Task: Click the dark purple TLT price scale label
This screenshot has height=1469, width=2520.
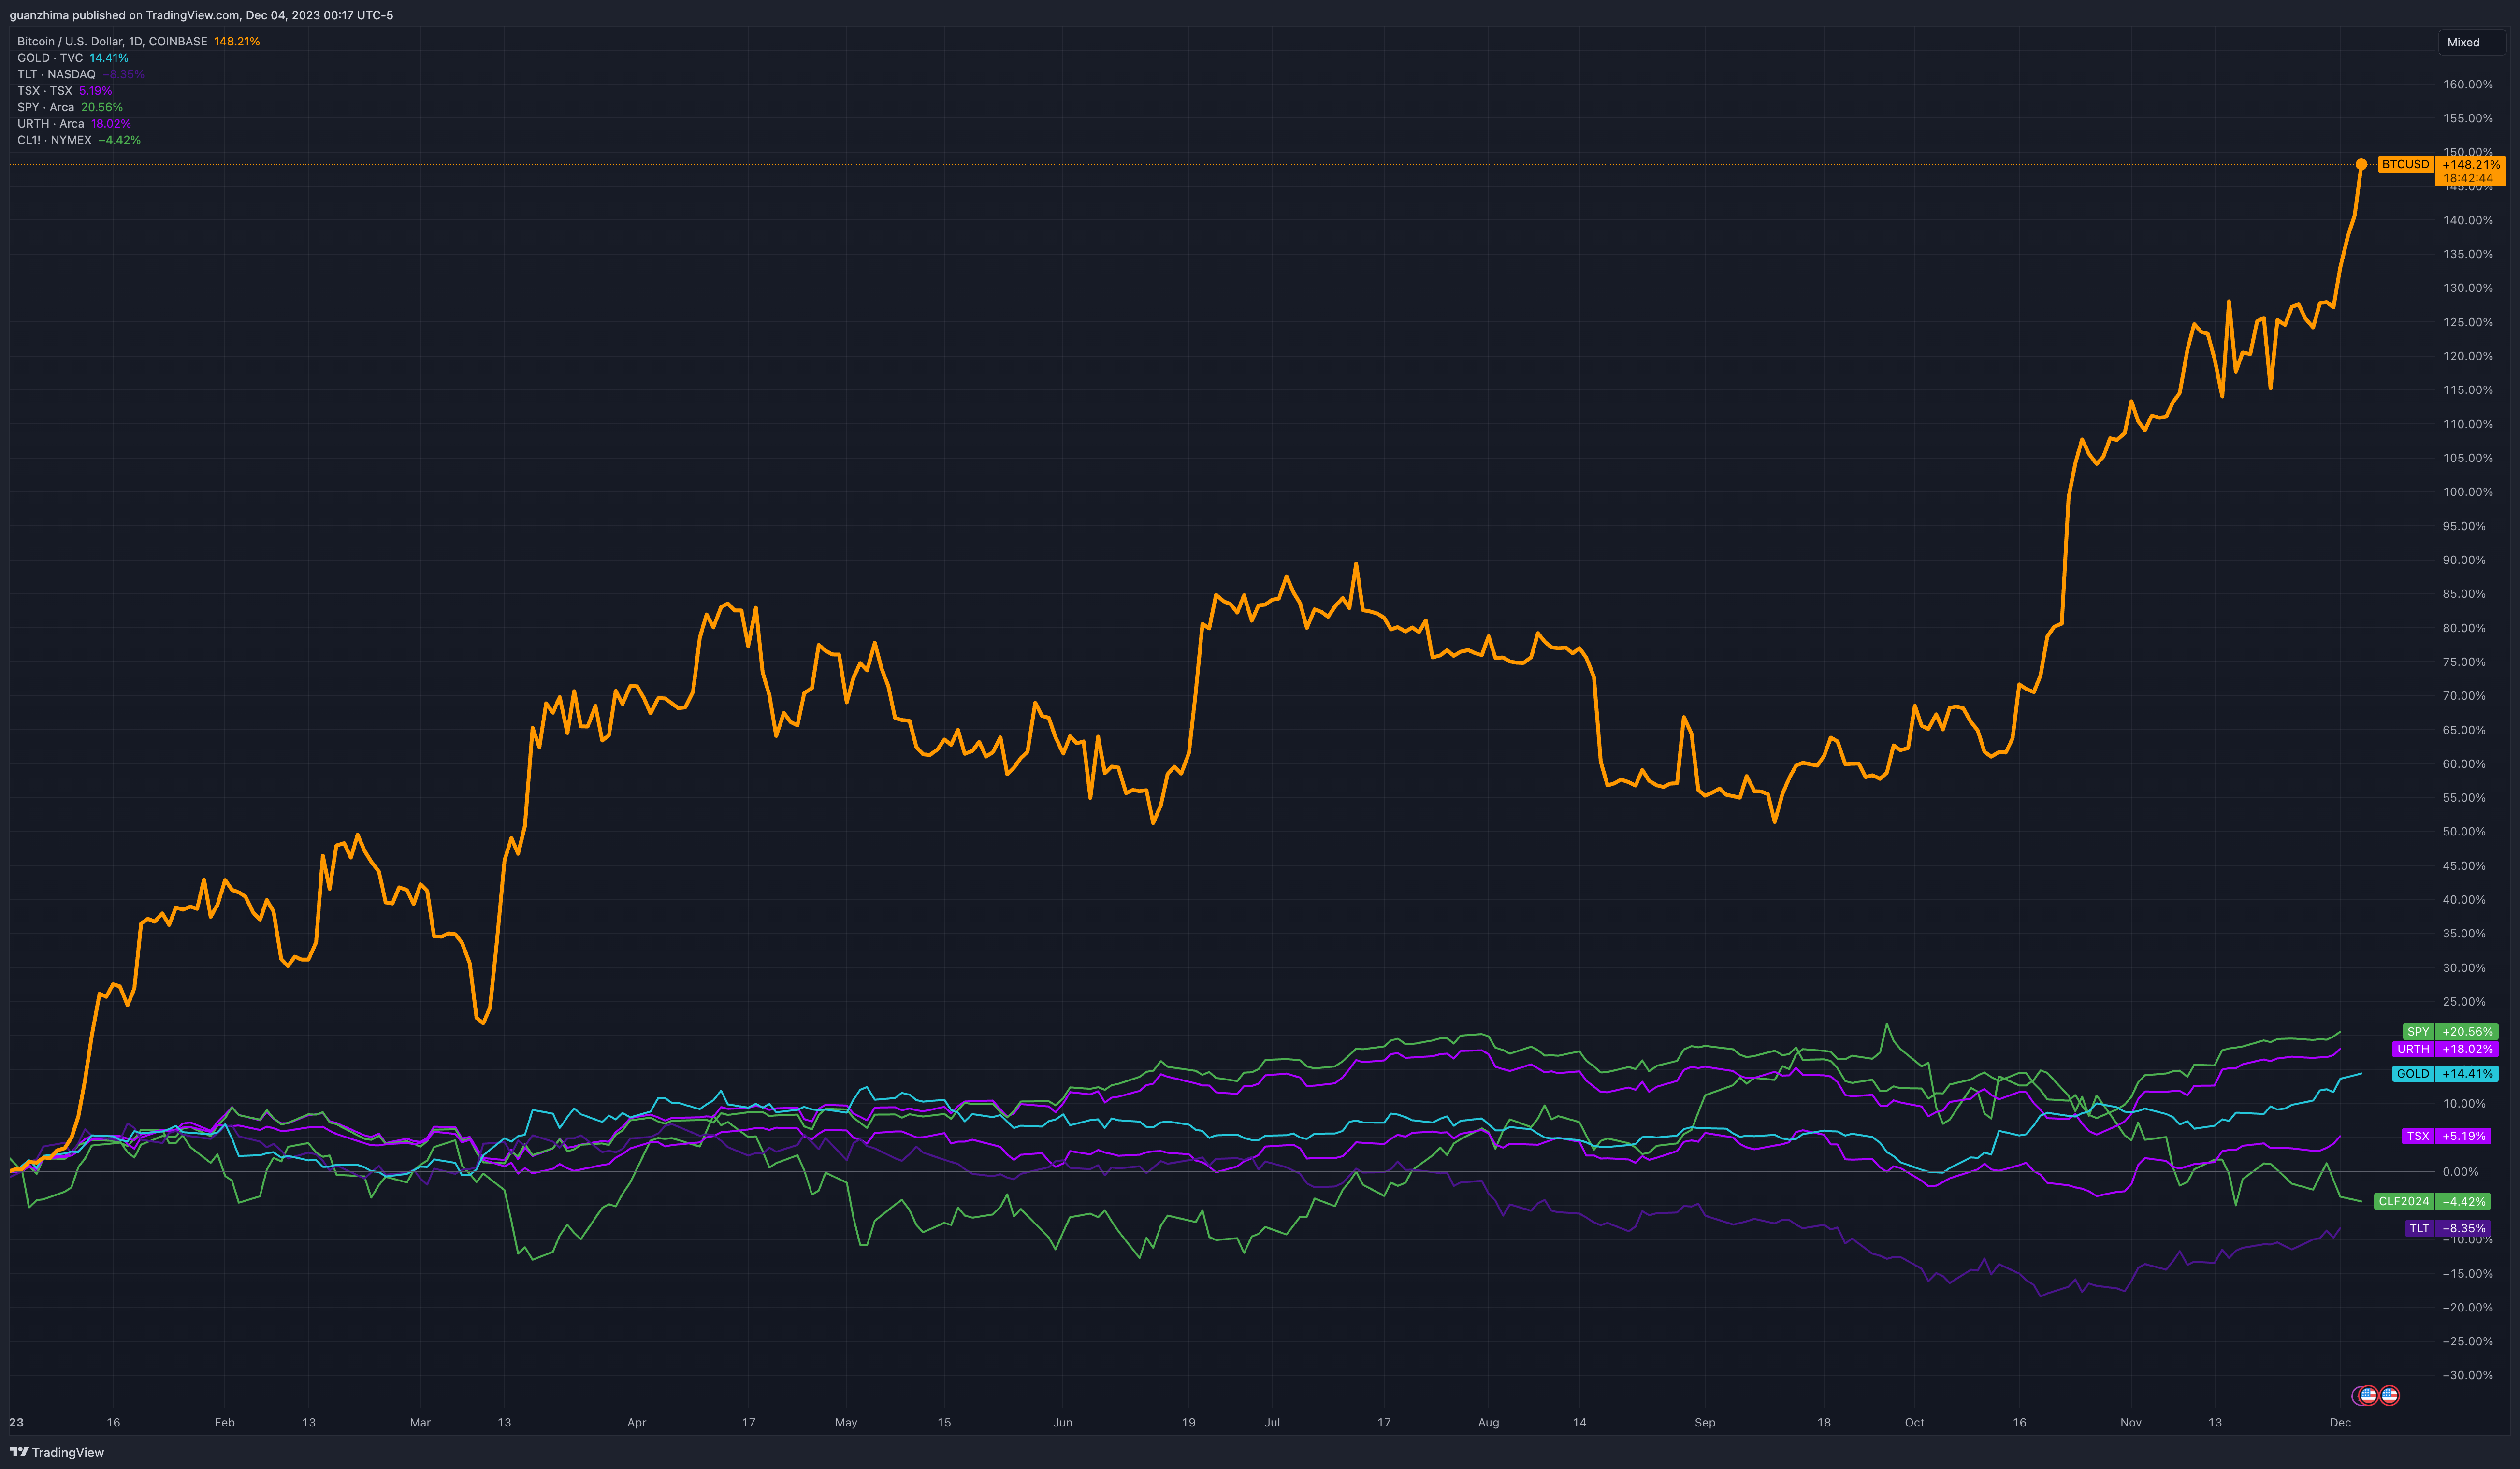Action: pyautogui.click(x=2419, y=1228)
